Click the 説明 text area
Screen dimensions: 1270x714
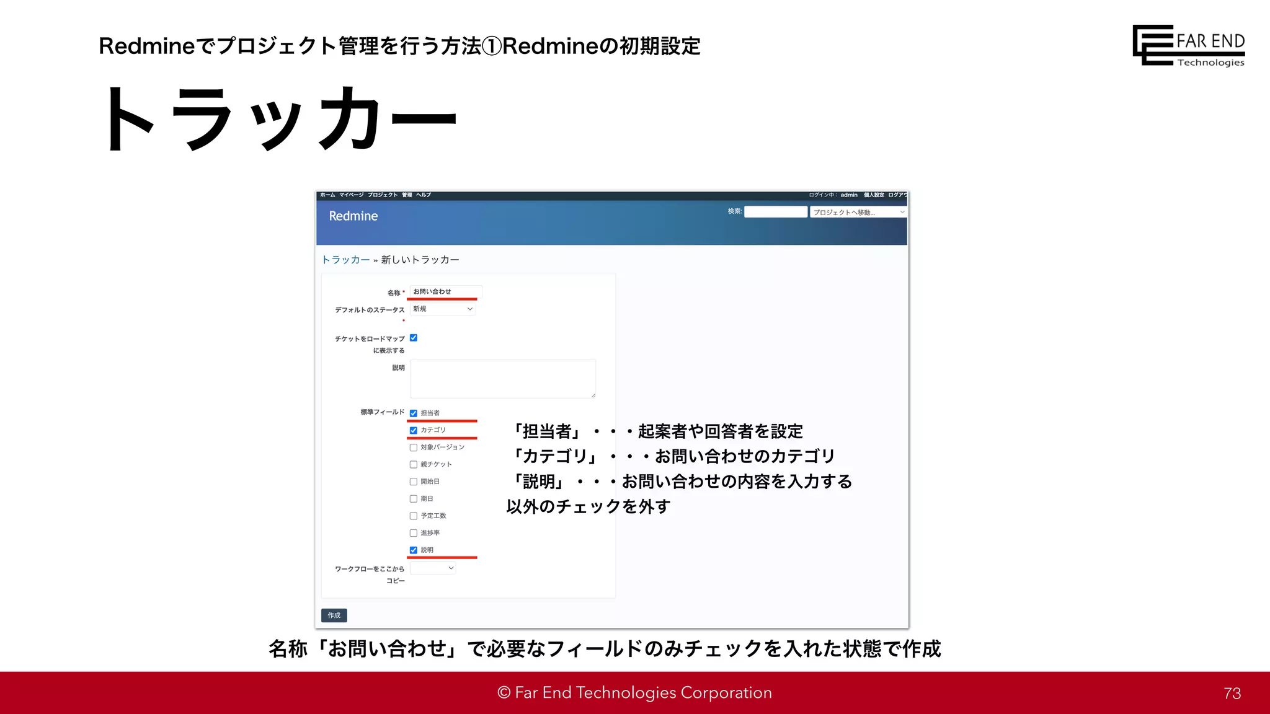coord(503,379)
